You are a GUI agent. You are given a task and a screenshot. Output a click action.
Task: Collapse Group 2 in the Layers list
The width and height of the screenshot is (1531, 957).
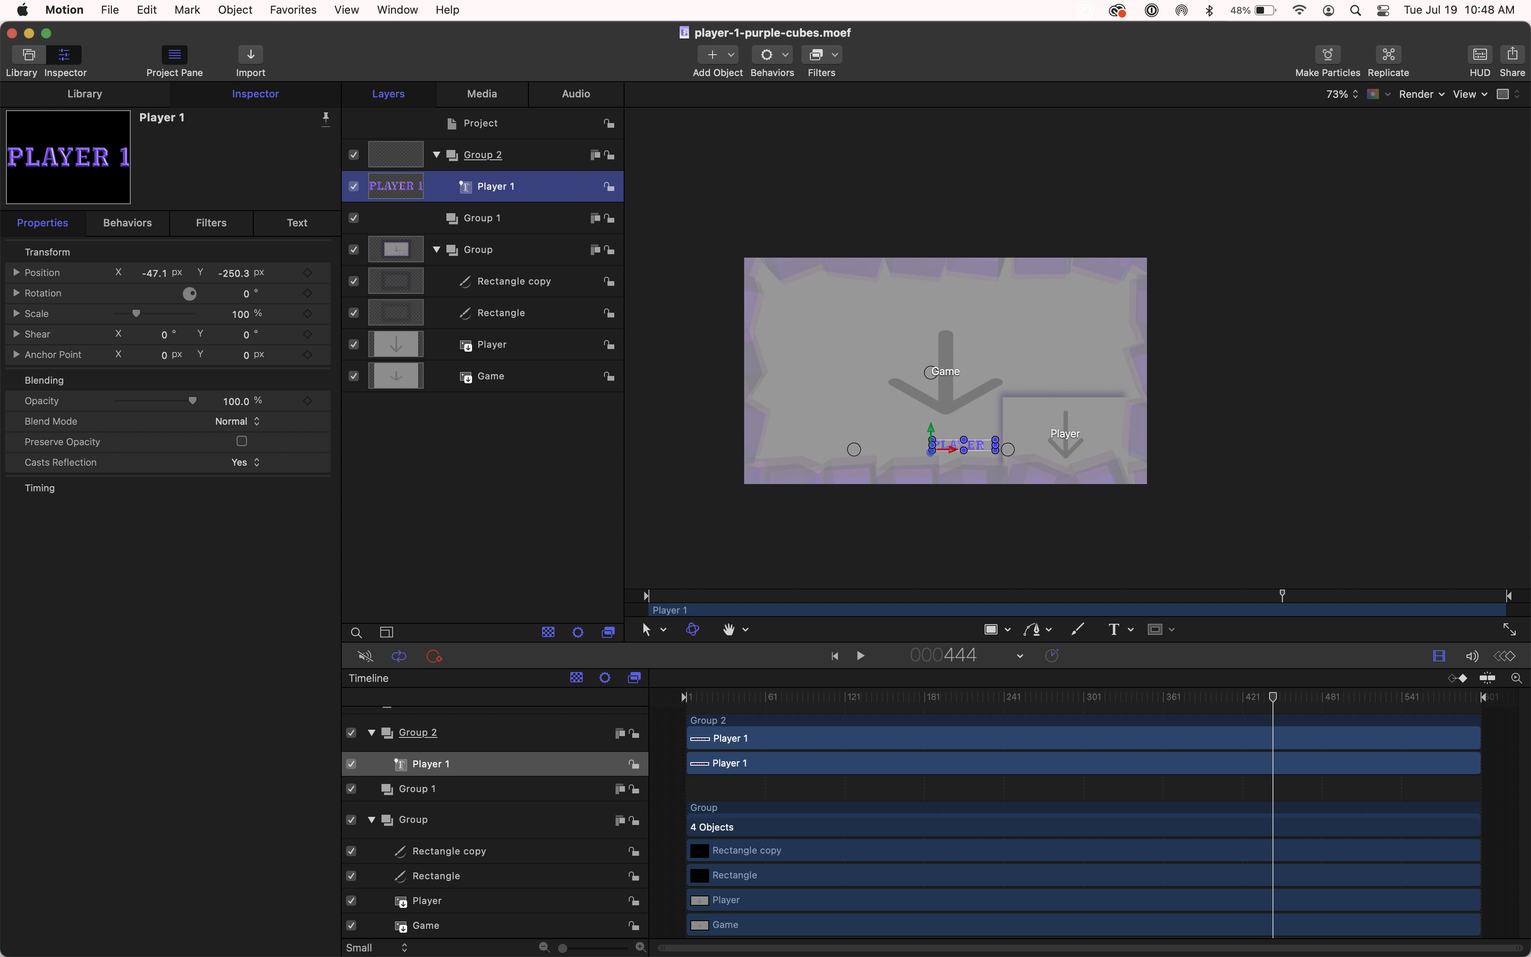pyautogui.click(x=437, y=154)
